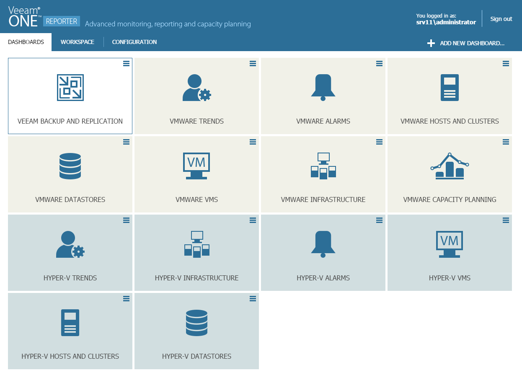Click the Reporter badge in header
The image size is (522, 373).
(x=62, y=21)
